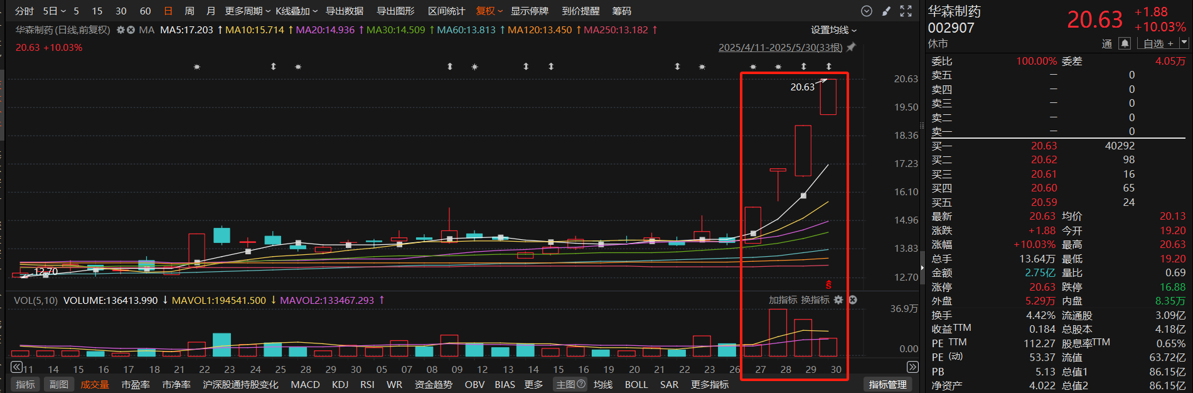Image resolution: width=1193 pixels, height=393 pixels.
Task: Add stock to watchlist via 自选 +
Action: 1158,43
